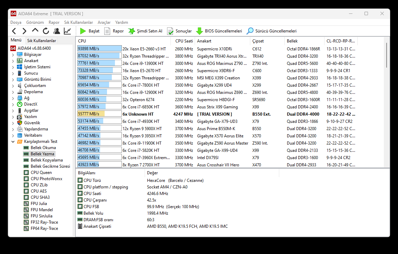The height and width of the screenshot is (254, 398).
Task: Click the BilgiAlanı column header
Action: point(110,173)
